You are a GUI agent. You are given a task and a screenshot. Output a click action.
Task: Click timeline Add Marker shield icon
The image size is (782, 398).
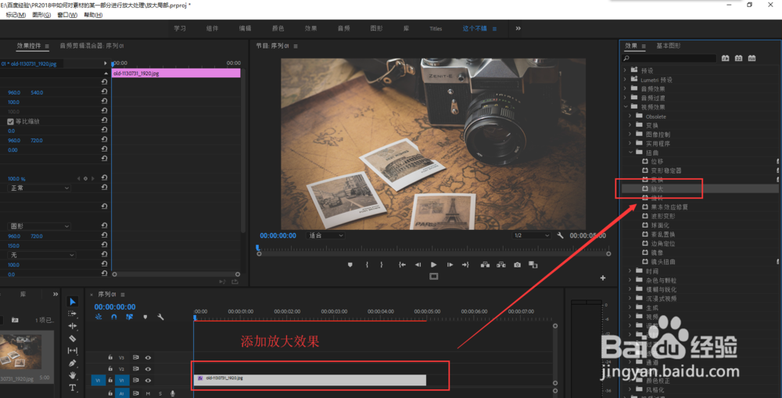click(145, 317)
